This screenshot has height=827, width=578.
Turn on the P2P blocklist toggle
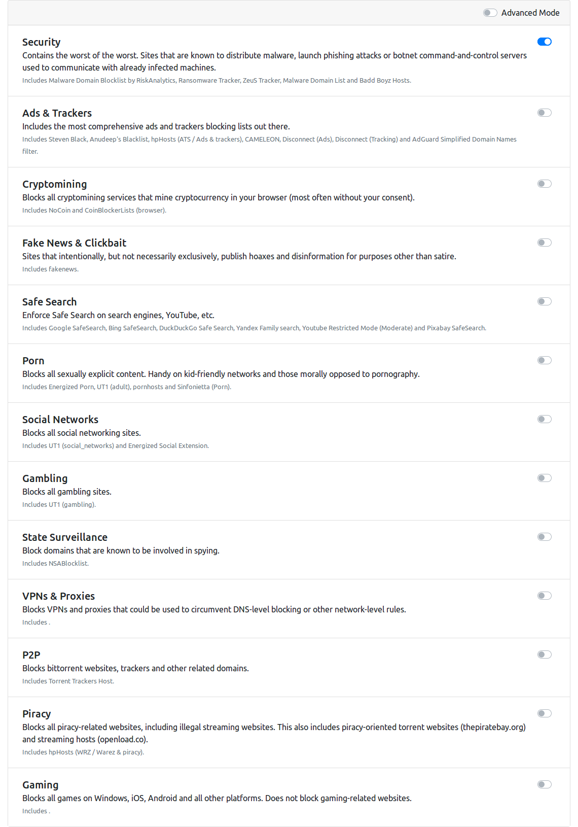pyautogui.click(x=545, y=654)
